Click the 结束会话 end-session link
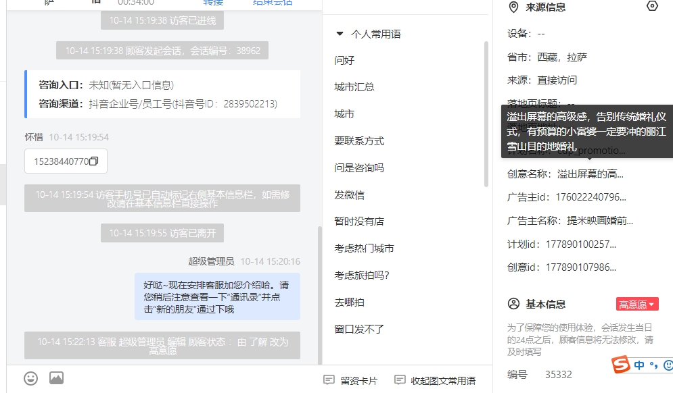Screen dimensions: 673x393 point(273,2)
